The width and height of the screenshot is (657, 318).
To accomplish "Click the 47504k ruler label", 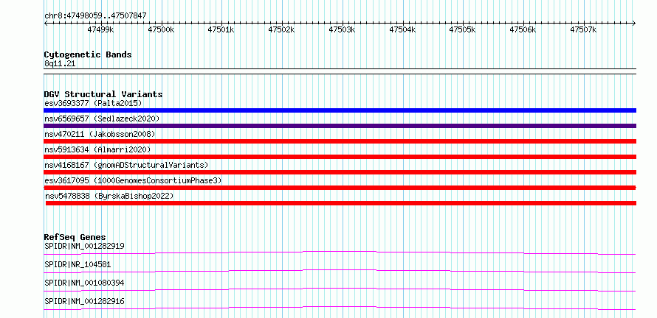I will (402, 29).
